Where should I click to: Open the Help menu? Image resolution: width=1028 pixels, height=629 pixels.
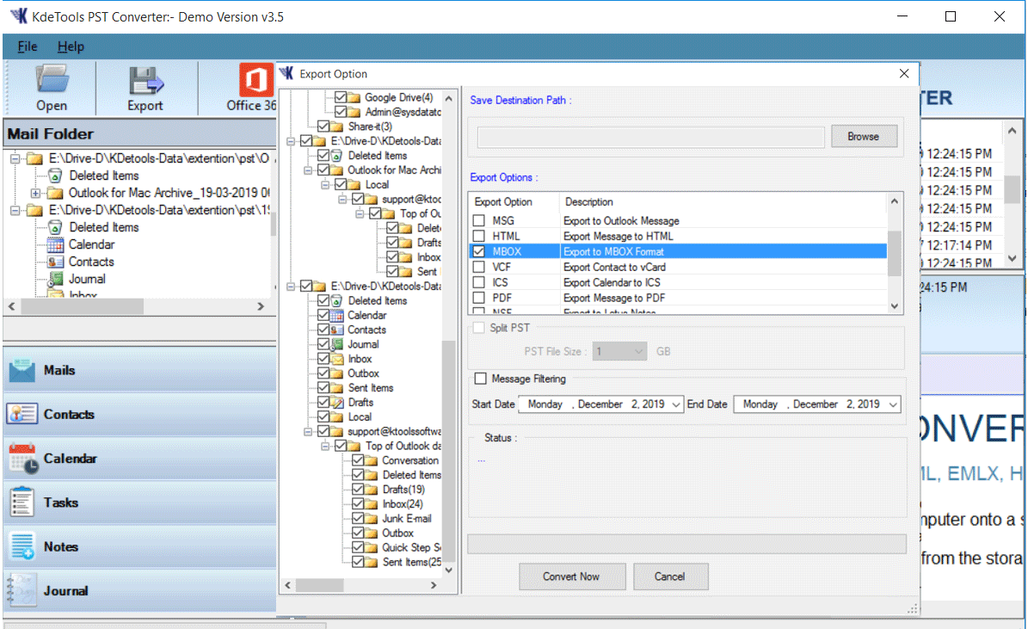coord(71,46)
